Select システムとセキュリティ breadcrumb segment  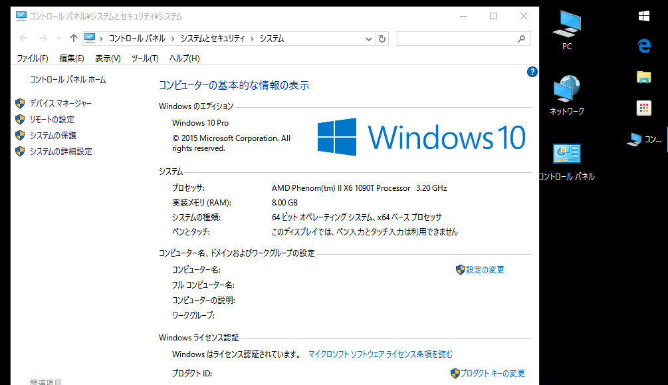click(213, 39)
